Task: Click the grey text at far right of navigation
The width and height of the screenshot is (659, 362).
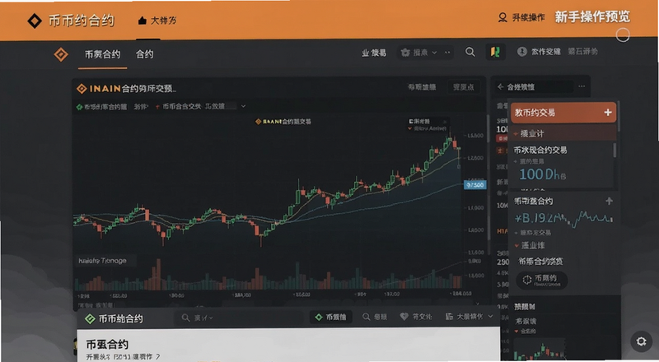Action: pos(583,52)
